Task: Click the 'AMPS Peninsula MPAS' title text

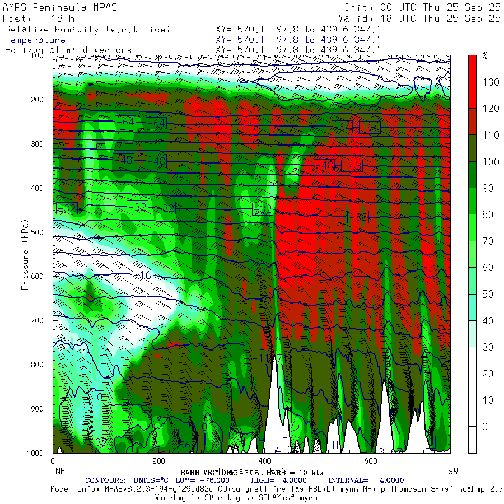Action: (x=60, y=7)
